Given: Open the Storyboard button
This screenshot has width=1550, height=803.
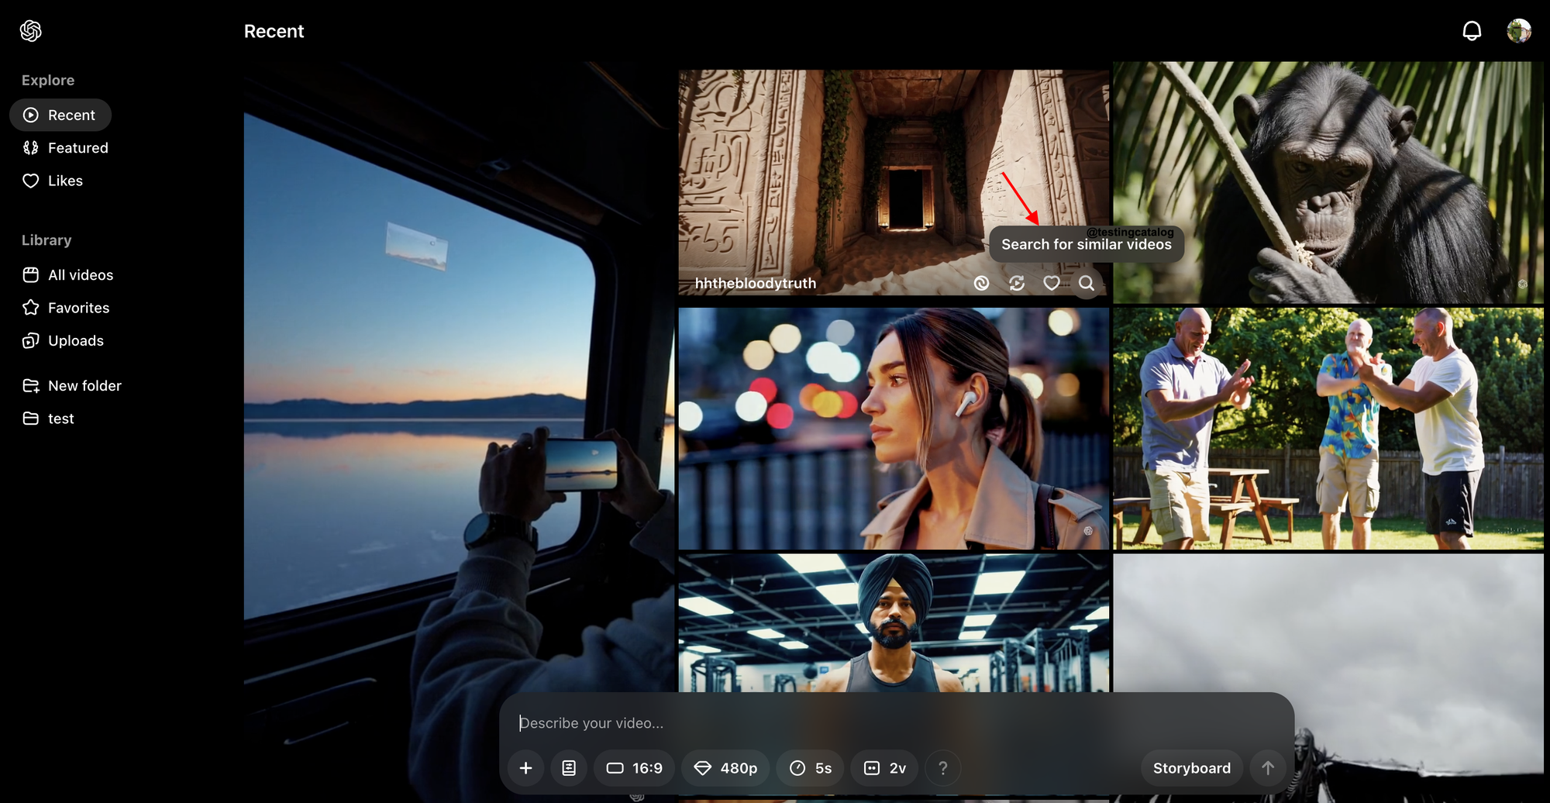Looking at the screenshot, I should 1192,768.
